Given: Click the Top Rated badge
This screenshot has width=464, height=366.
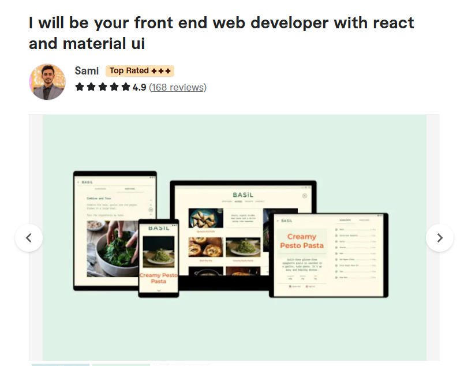Looking at the screenshot, I should pyautogui.click(x=140, y=71).
